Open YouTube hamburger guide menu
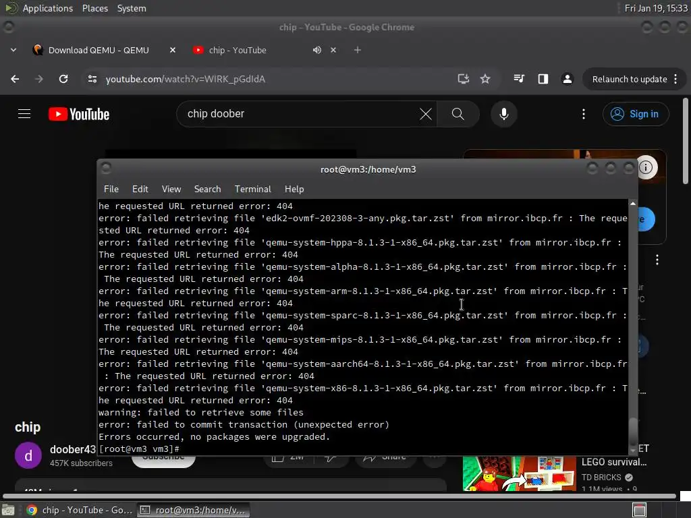Screen dimensions: 691x518 [24, 114]
